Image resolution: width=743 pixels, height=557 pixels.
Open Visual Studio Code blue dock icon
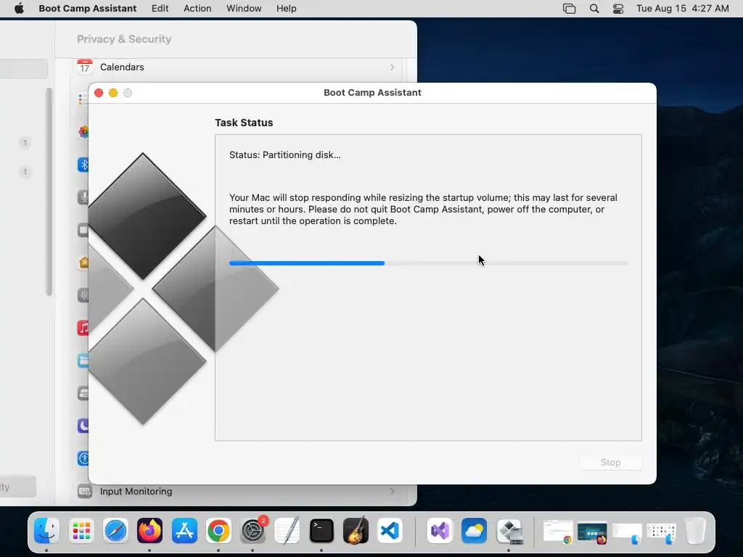[390, 530]
